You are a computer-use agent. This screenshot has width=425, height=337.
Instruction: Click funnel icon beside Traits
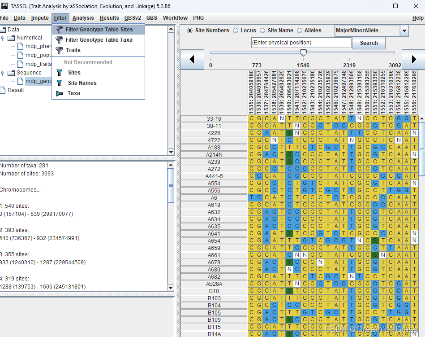coord(59,50)
